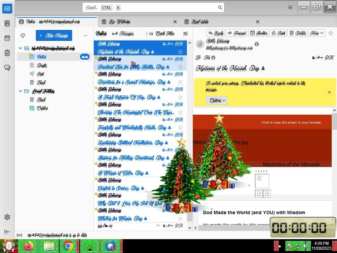Open File Explorer from the taskbar

tap(49, 246)
